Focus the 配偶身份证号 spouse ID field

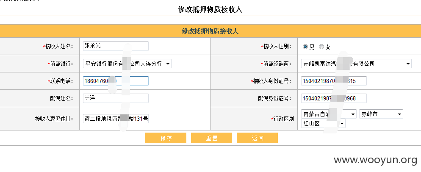pos(334,98)
